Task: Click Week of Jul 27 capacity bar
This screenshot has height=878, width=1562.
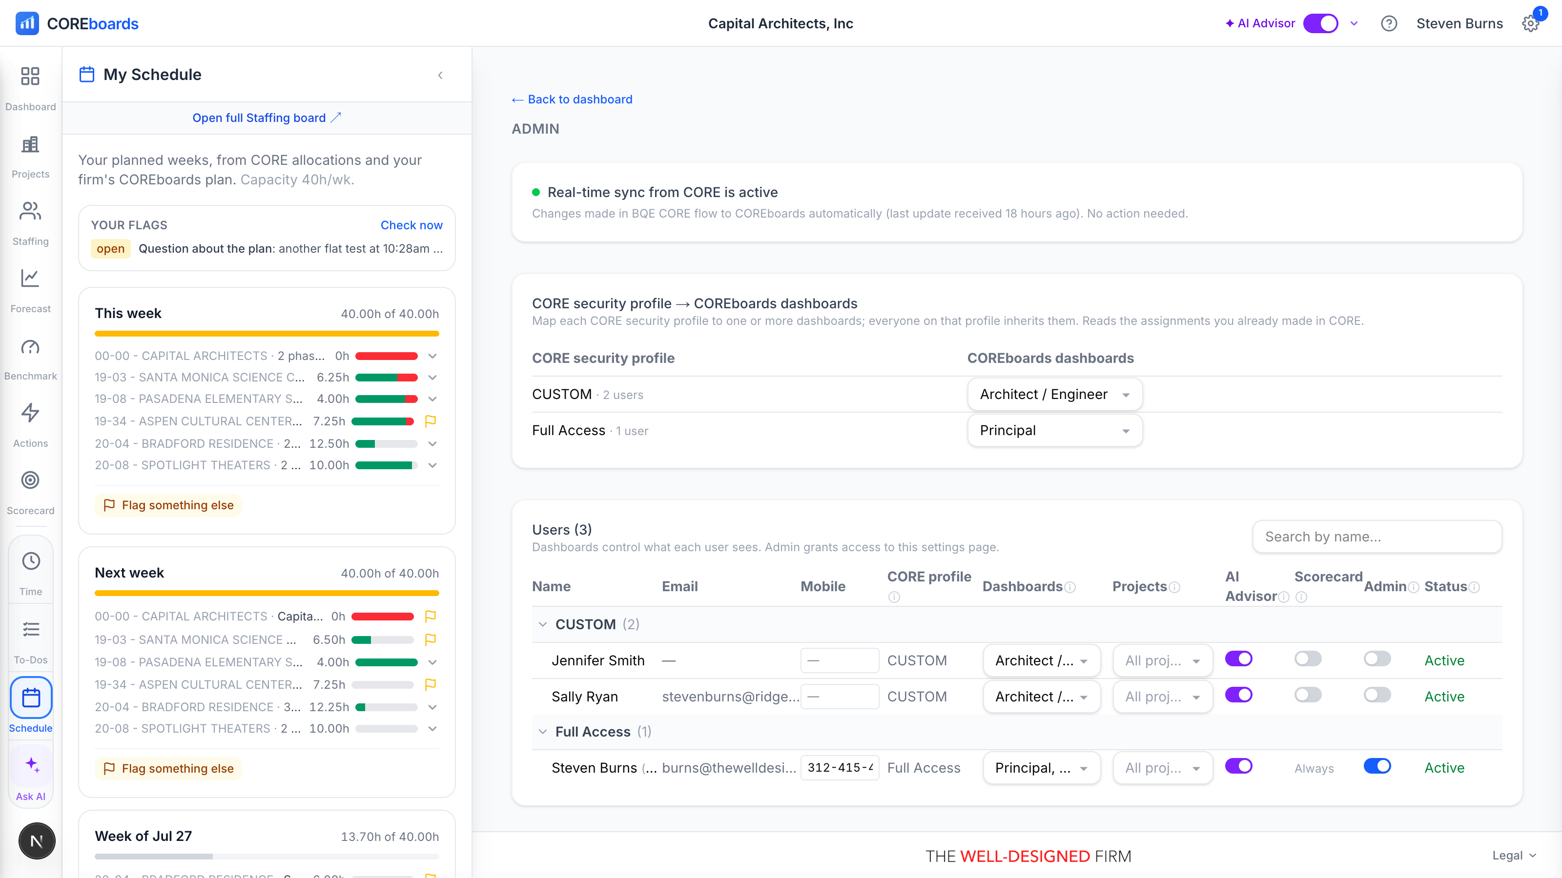Action: 267,857
